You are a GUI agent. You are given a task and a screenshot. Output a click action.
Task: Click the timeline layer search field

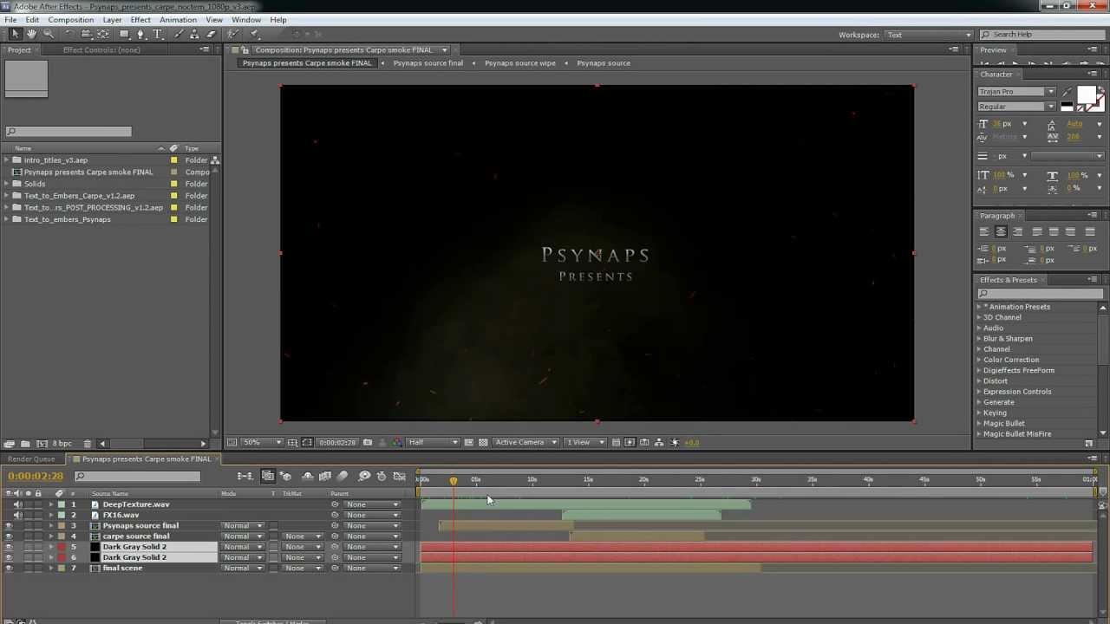(x=139, y=476)
